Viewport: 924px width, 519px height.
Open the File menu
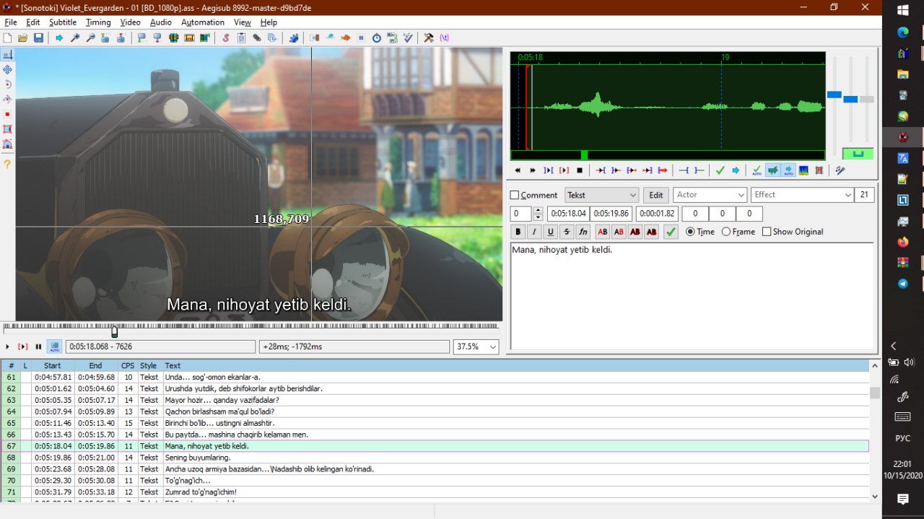(10, 22)
